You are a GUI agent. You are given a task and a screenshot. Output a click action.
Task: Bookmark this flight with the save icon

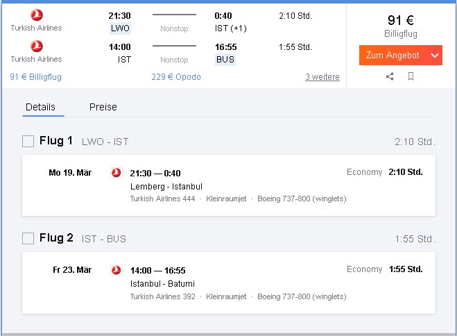pos(411,76)
